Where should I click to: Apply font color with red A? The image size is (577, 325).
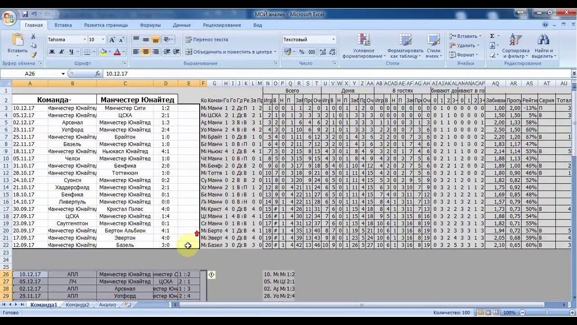click(117, 52)
